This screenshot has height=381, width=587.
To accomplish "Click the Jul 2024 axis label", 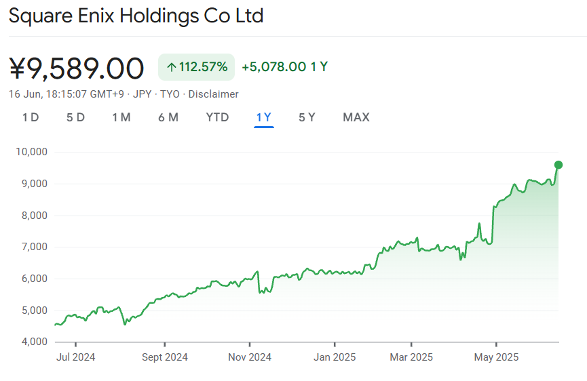I will [75, 357].
